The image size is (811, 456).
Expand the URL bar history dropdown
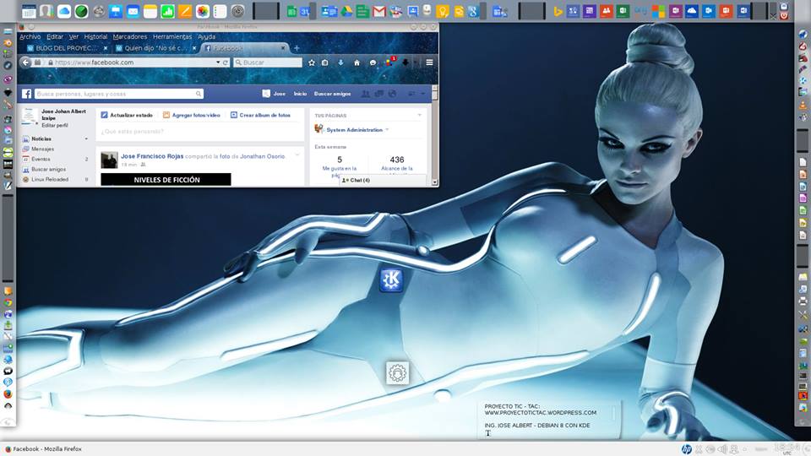click(x=217, y=62)
